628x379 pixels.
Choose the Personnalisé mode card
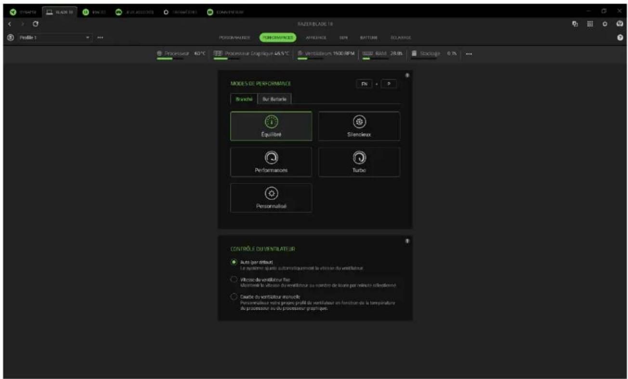tap(271, 197)
